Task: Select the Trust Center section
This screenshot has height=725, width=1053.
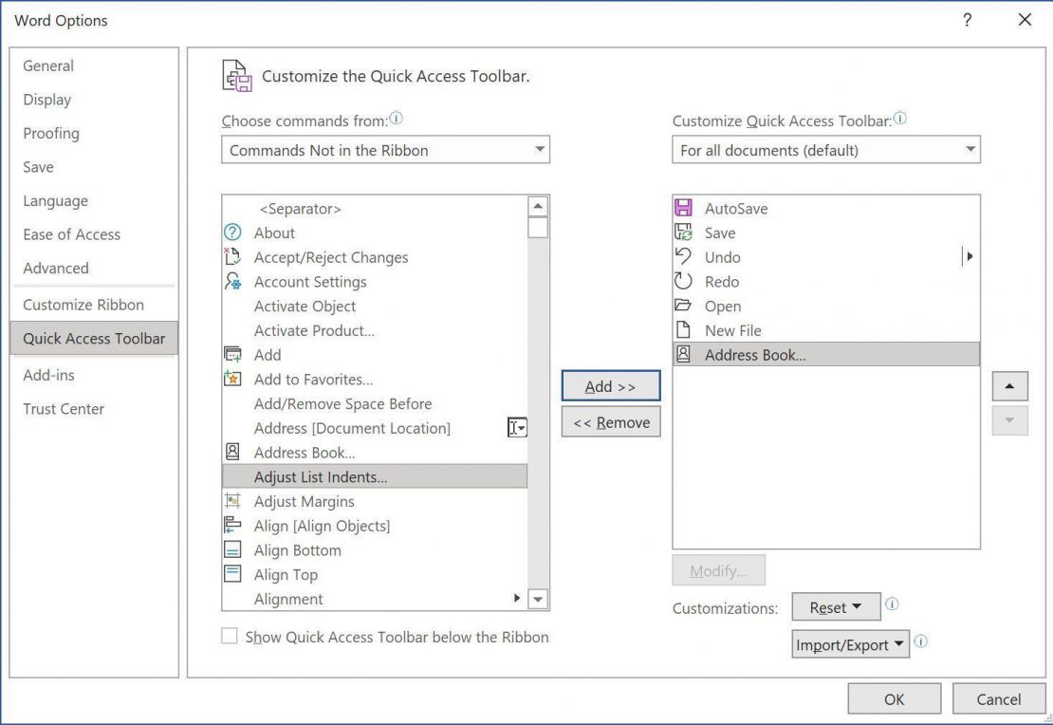Action: click(x=64, y=408)
